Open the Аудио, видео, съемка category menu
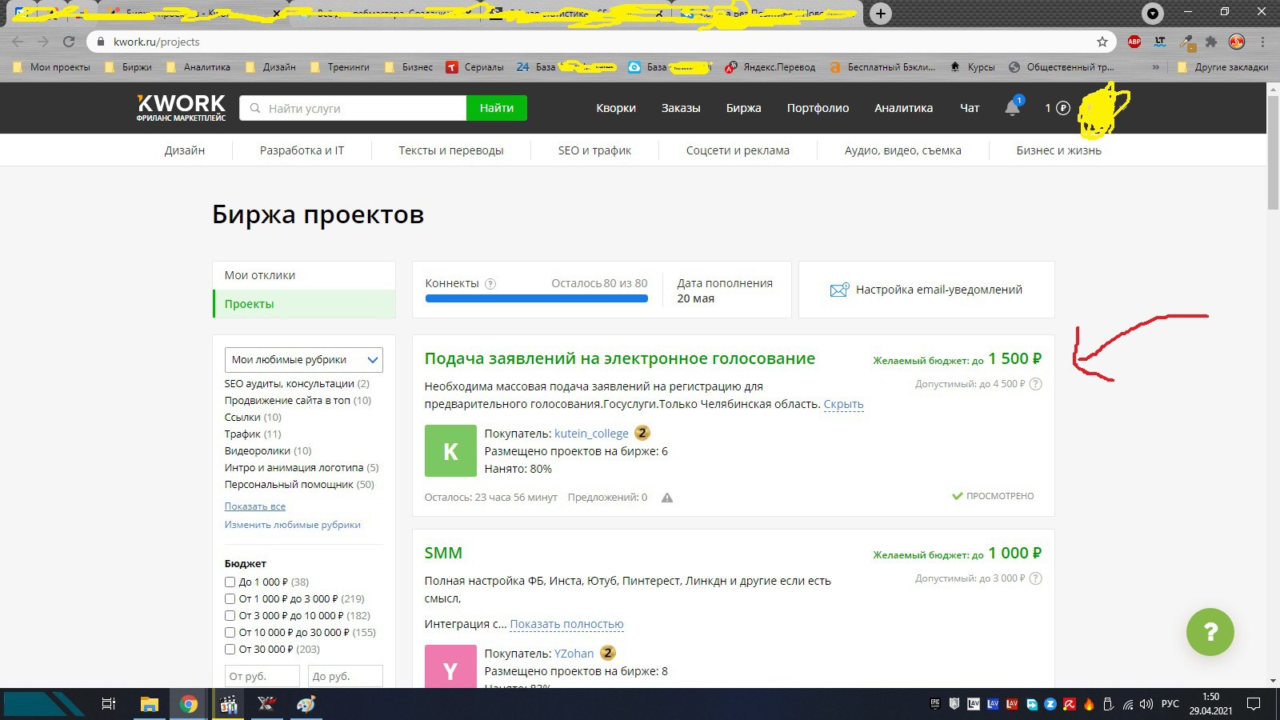The width and height of the screenshot is (1280, 720). click(x=903, y=150)
